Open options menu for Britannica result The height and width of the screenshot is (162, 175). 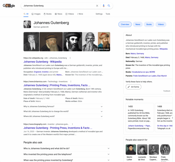tap(71, 82)
